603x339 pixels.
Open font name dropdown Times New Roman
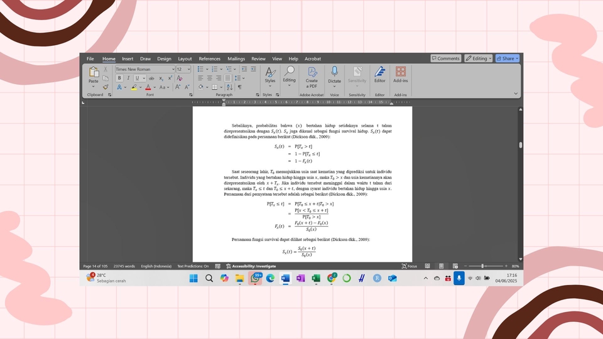(x=173, y=69)
